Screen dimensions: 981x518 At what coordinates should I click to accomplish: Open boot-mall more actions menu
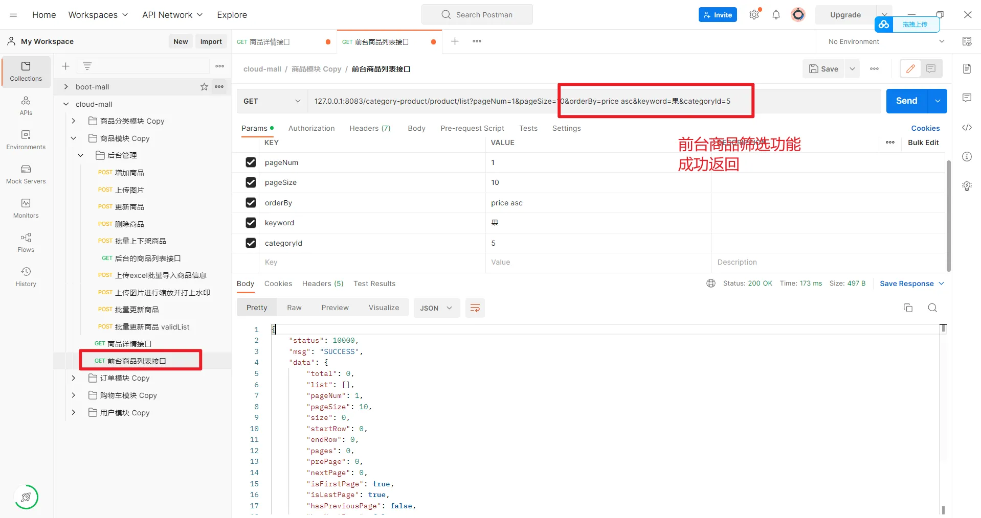point(219,87)
